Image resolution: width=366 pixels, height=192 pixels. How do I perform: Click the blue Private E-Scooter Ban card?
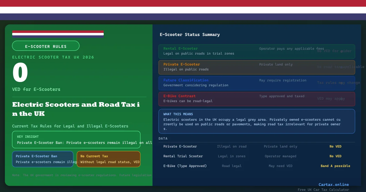coord(43,159)
